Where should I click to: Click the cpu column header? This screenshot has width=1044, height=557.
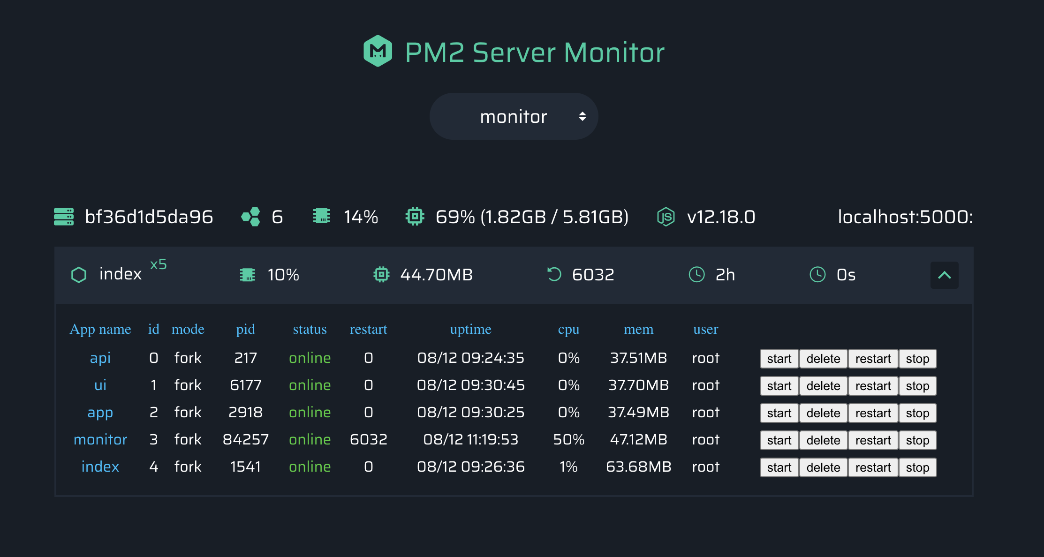click(x=568, y=329)
